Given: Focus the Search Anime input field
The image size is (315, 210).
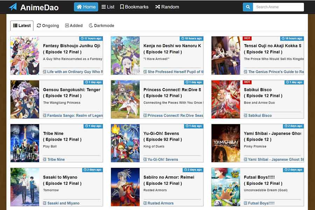Looking at the screenshot, I should pos(278,7).
